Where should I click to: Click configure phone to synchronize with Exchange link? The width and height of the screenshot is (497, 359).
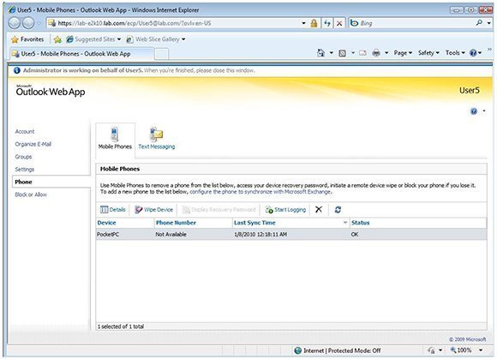(x=260, y=192)
